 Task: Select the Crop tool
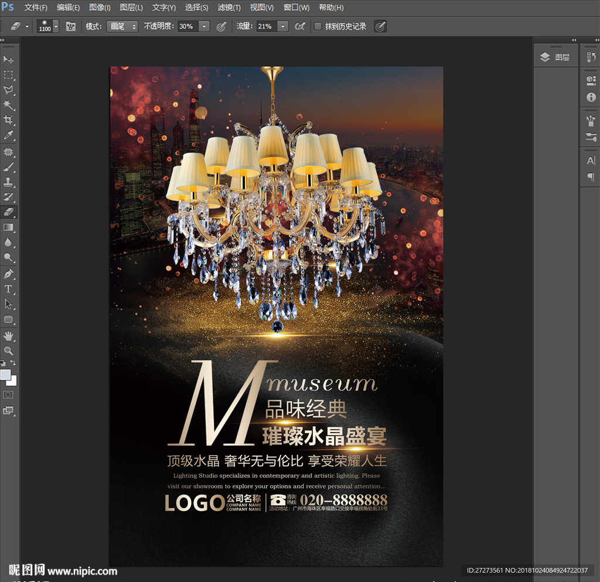(x=9, y=121)
